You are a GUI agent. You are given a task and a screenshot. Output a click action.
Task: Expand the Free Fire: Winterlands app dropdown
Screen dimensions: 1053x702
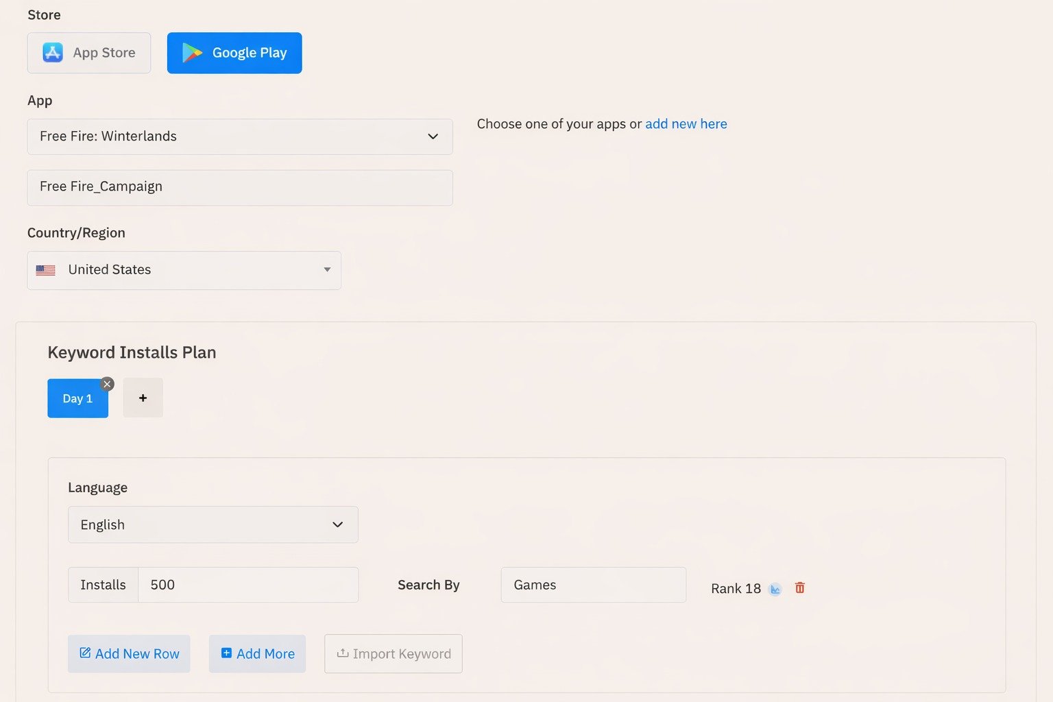(x=433, y=136)
